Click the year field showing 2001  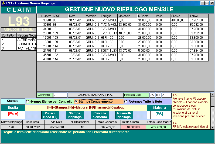(x=166, y=95)
